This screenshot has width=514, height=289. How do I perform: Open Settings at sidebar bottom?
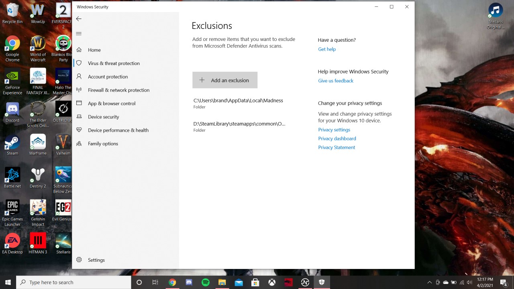point(96,260)
